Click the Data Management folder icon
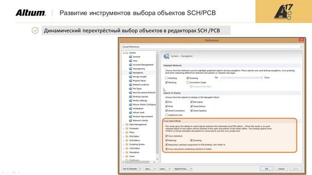 tap(127, 124)
